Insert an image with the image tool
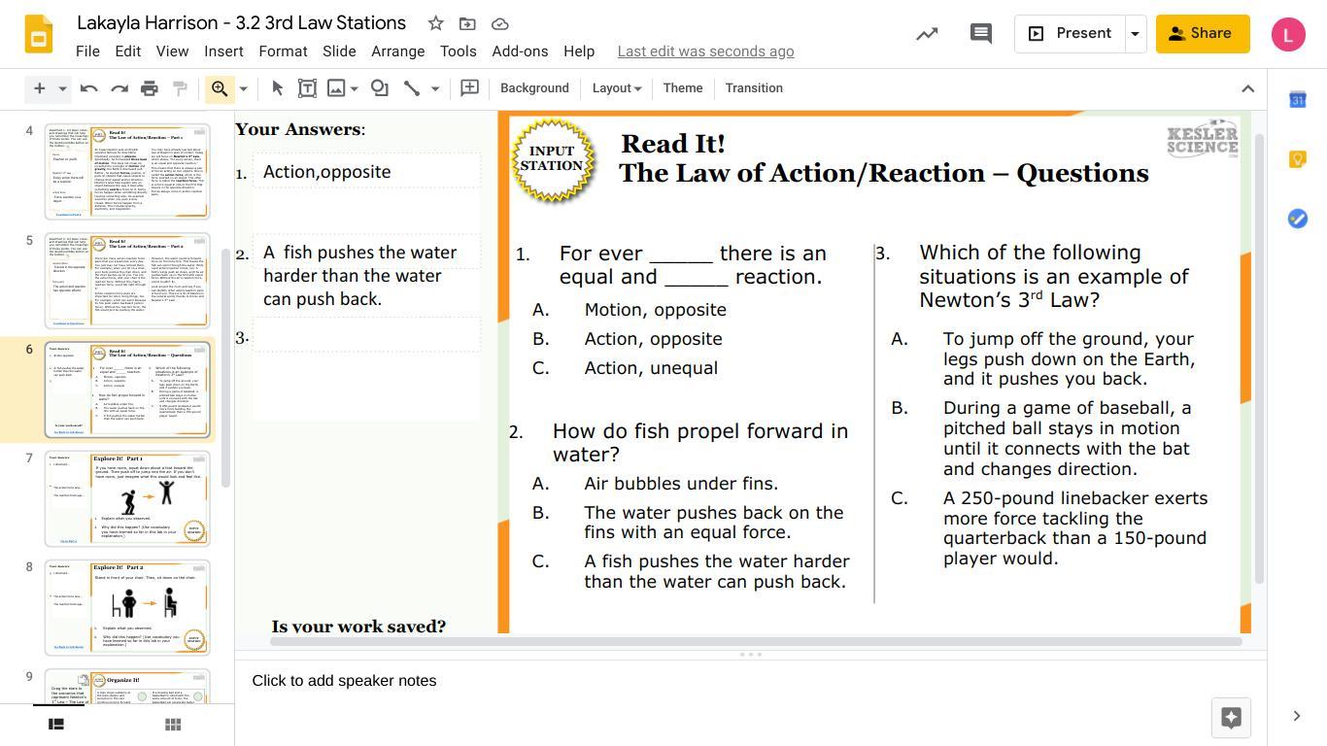 click(336, 88)
